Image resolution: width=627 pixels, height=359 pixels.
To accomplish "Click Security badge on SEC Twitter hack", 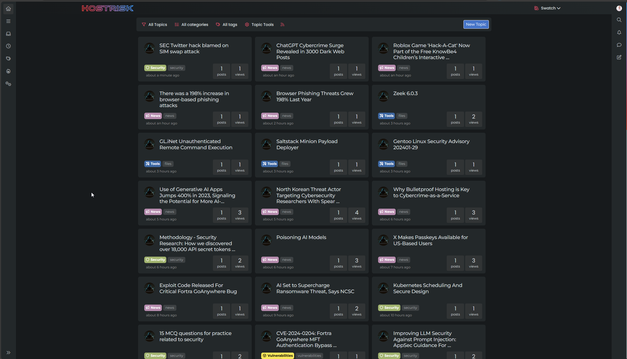I will [x=155, y=68].
